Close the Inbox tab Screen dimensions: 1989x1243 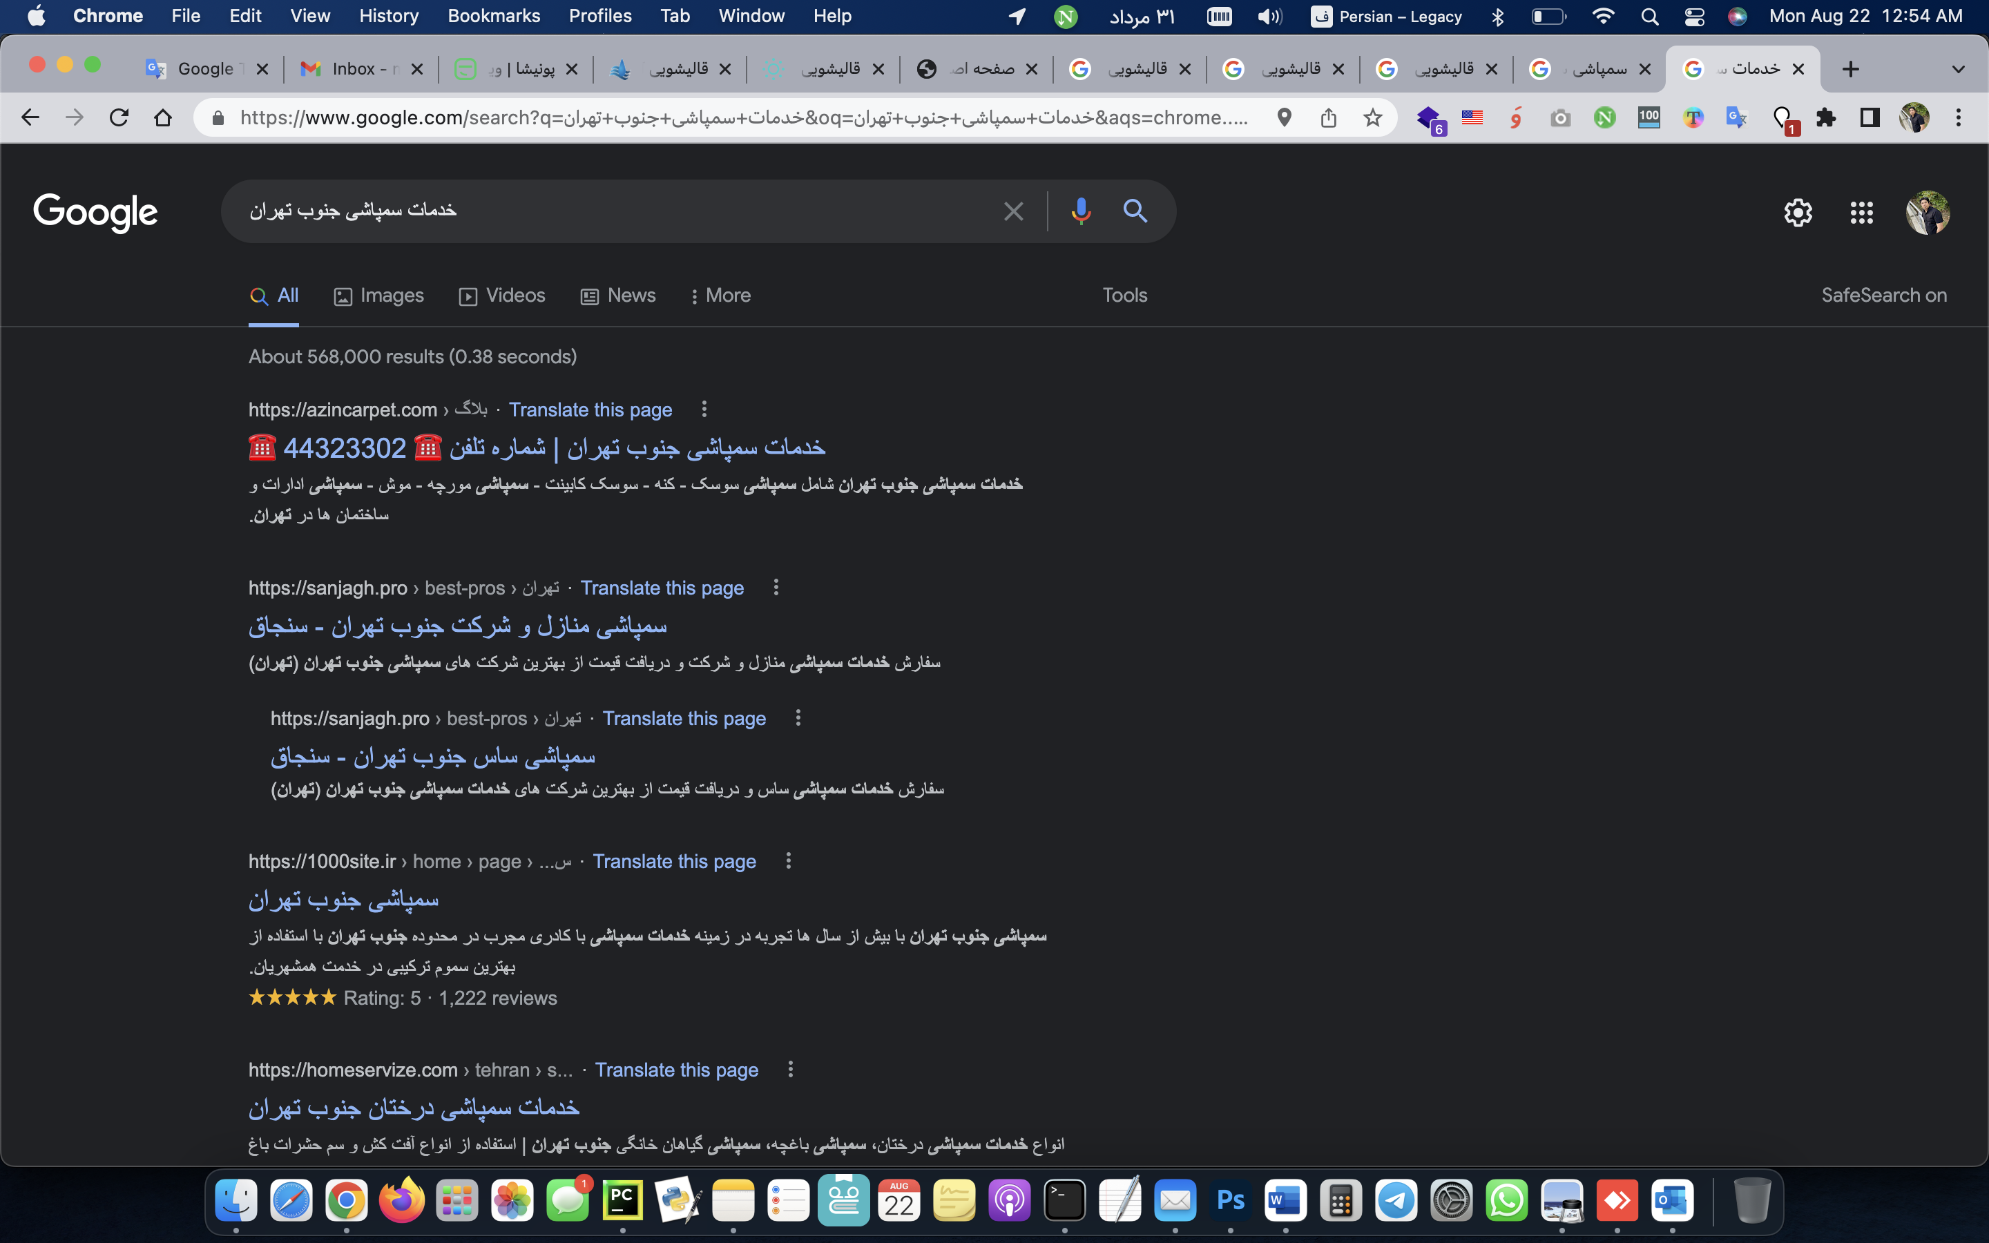[416, 69]
